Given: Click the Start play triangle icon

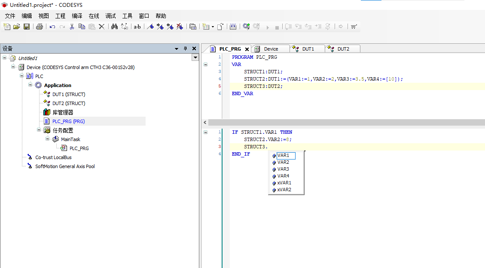Looking at the screenshot, I should [x=268, y=27].
